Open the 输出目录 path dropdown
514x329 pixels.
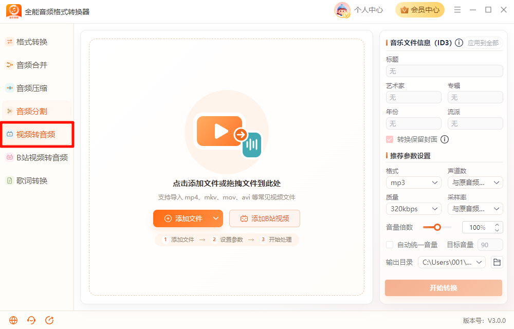(451, 262)
